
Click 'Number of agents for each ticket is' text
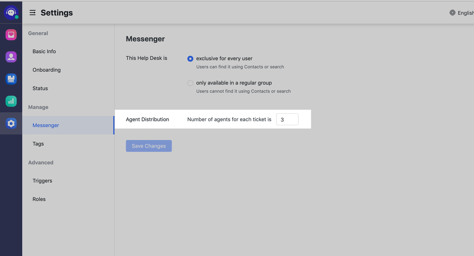click(x=229, y=119)
